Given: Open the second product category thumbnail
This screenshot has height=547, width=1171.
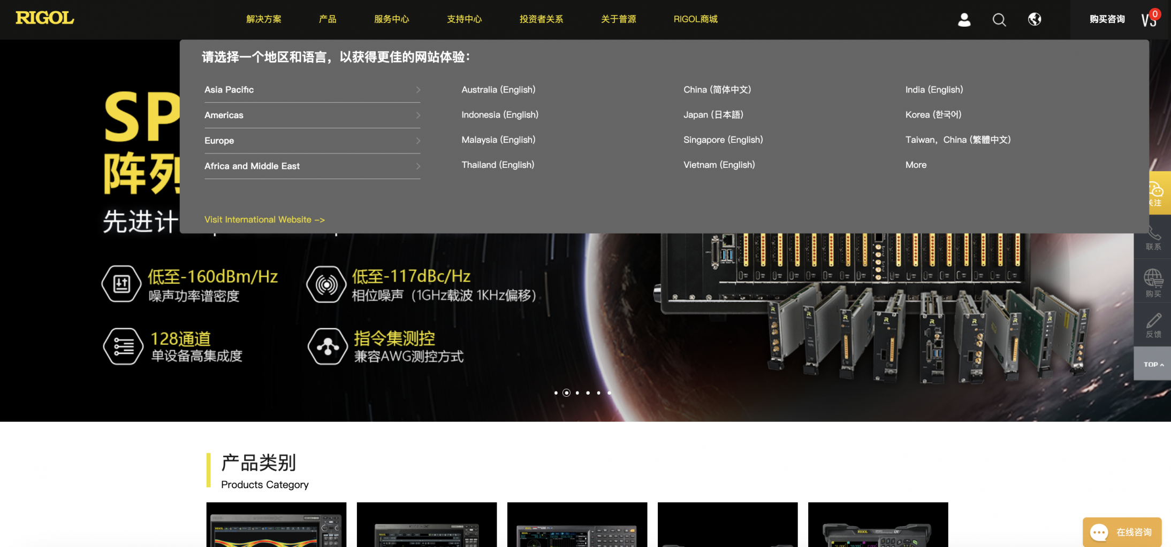Looking at the screenshot, I should tap(427, 525).
